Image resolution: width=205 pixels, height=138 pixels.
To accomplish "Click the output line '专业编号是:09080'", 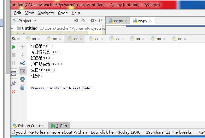I will 46,52.
